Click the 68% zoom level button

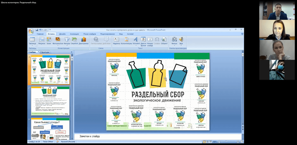click(215, 142)
